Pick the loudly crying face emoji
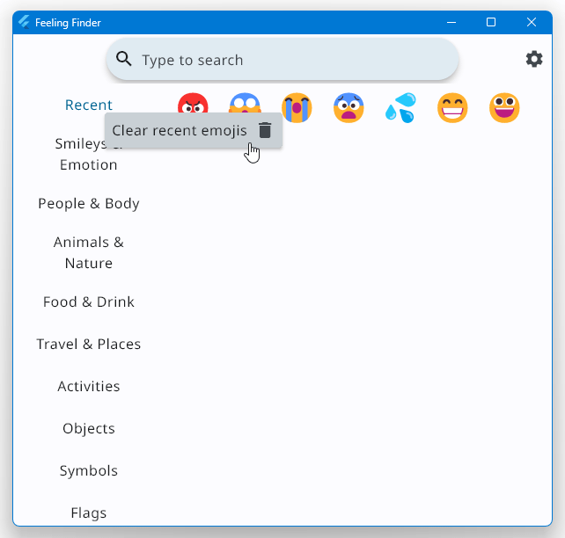 pos(297,107)
